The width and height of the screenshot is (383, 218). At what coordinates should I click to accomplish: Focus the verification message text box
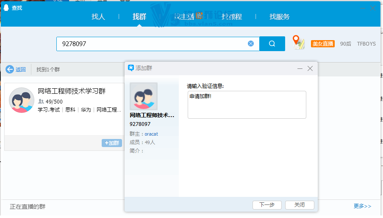pyautogui.click(x=247, y=105)
